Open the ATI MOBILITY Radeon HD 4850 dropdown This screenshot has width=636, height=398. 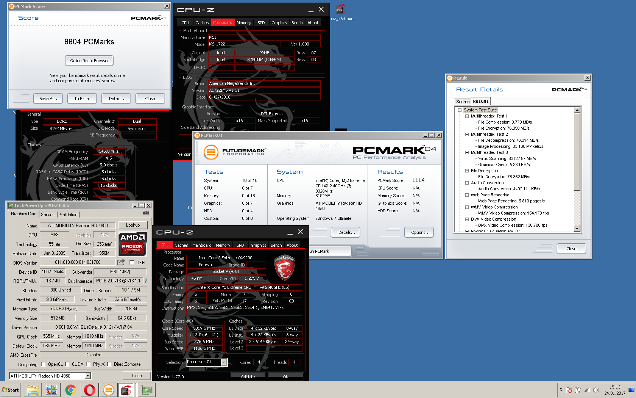coord(88,376)
